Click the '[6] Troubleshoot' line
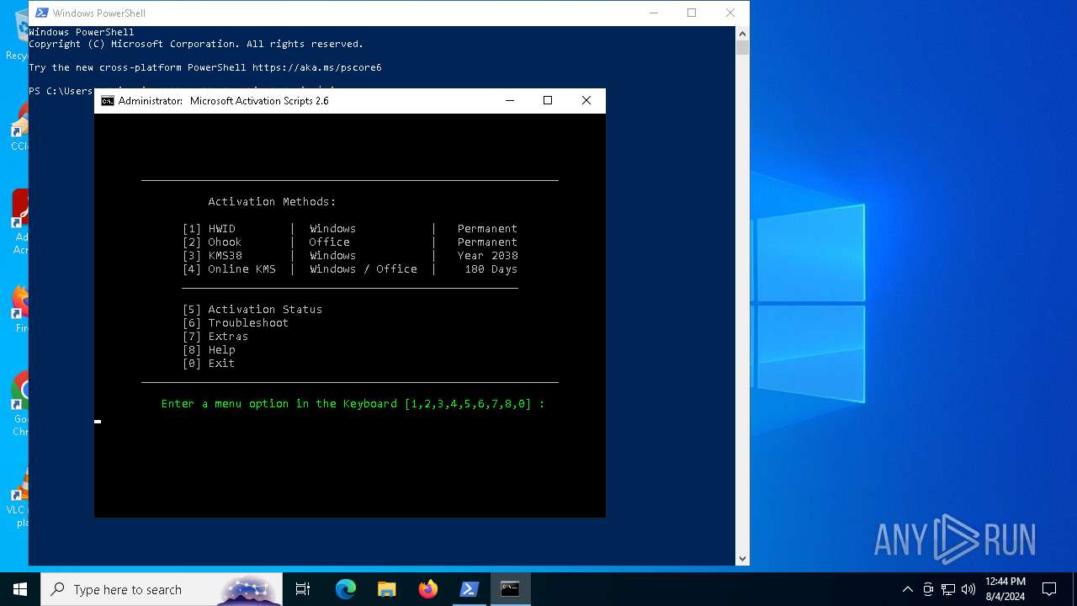 click(236, 323)
